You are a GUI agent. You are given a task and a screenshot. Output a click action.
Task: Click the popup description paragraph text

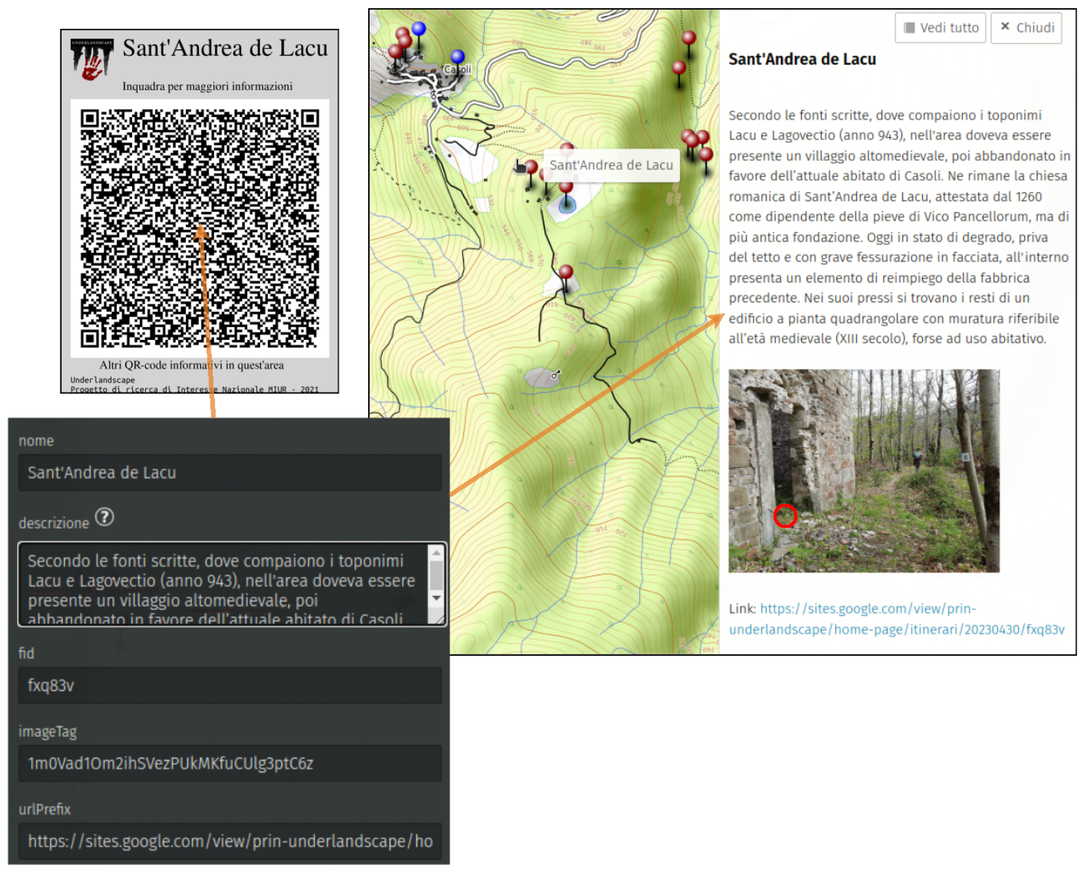900,226
